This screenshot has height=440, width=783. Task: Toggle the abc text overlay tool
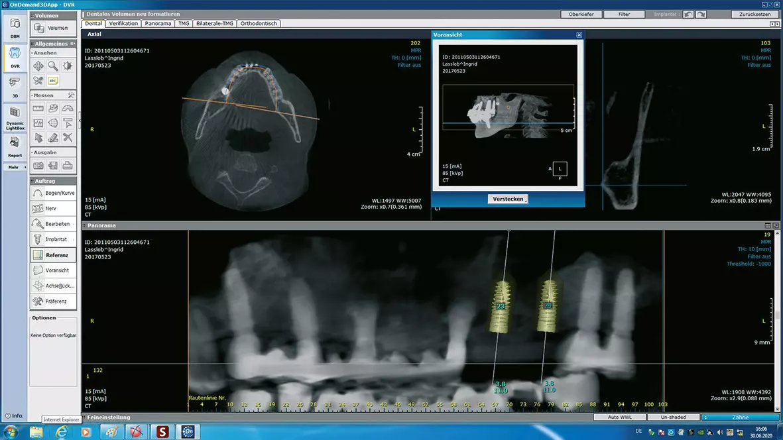[53, 80]
